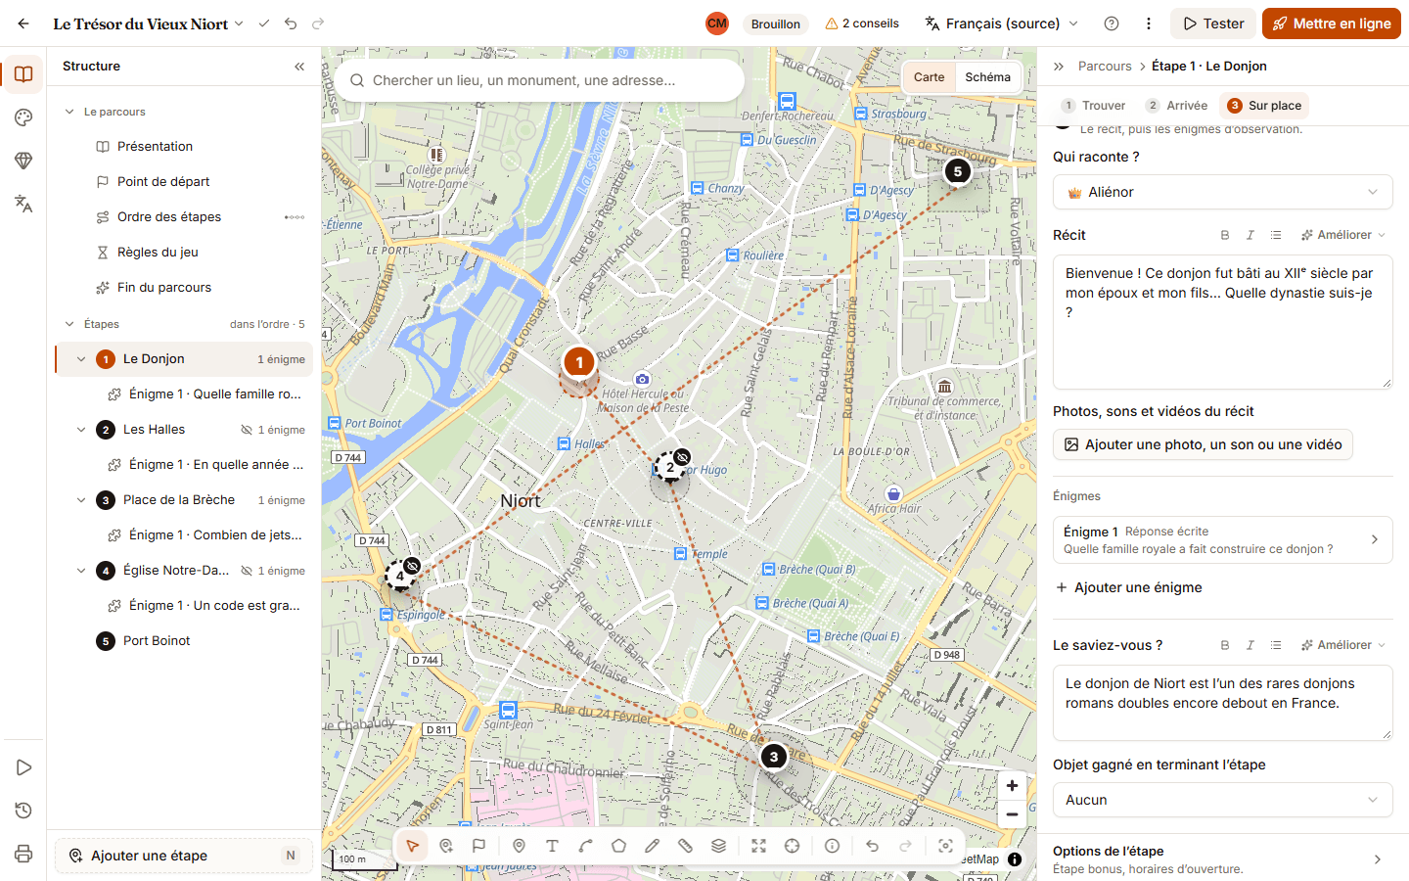Open the palette appearance sidebar icon

coord(23,117)
